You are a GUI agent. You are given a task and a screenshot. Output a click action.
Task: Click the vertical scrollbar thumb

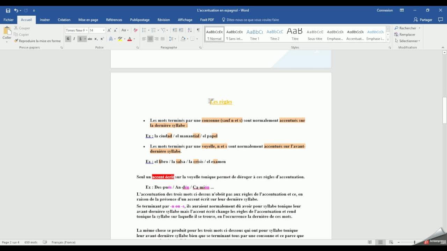coord(445,110)
